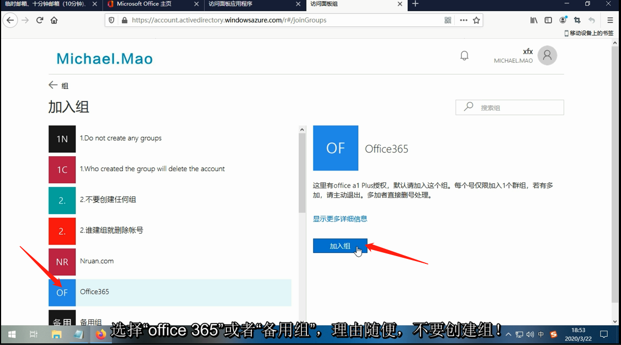
Task: Click the 加入组 button
Action: pyautogui.click(x=340, y=246)
